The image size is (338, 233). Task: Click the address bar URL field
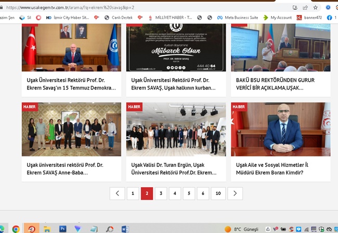tap(130, 8)
